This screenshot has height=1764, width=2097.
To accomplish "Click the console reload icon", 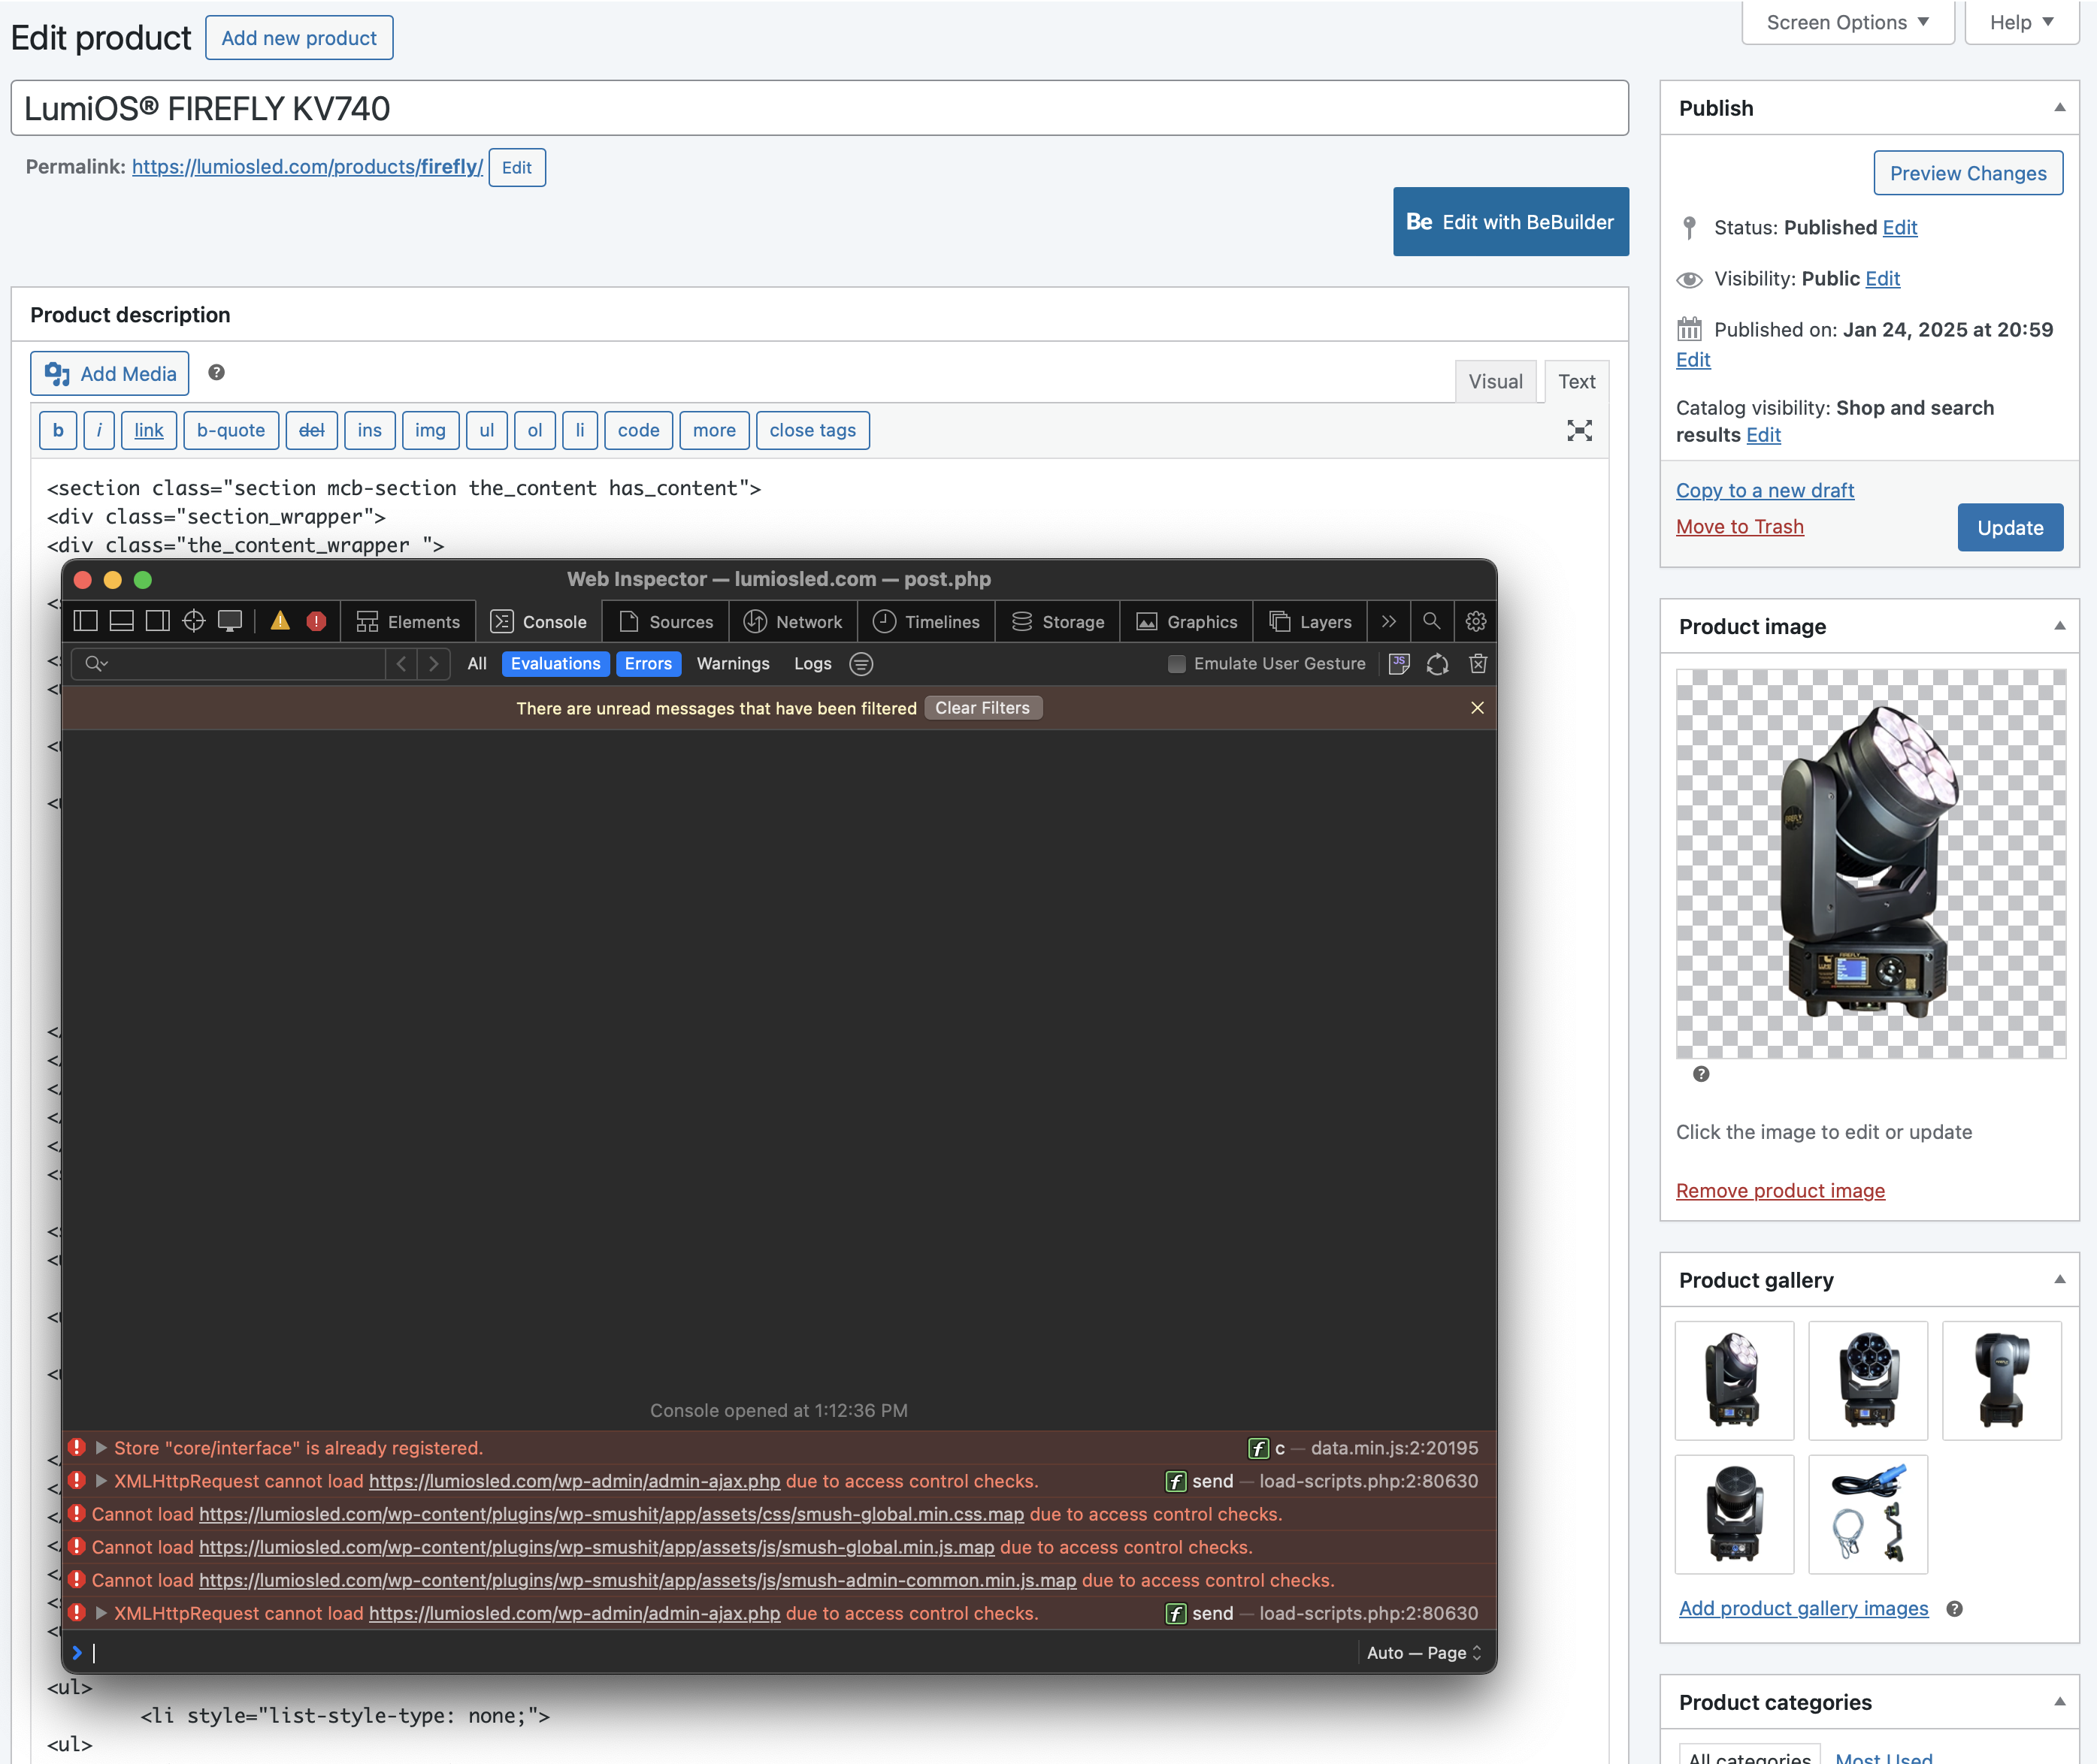I will click(1438, 664).
